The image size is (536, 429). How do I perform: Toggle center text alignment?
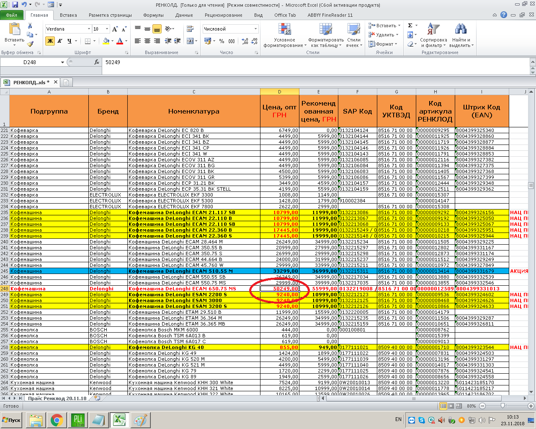tap(147, 41)
